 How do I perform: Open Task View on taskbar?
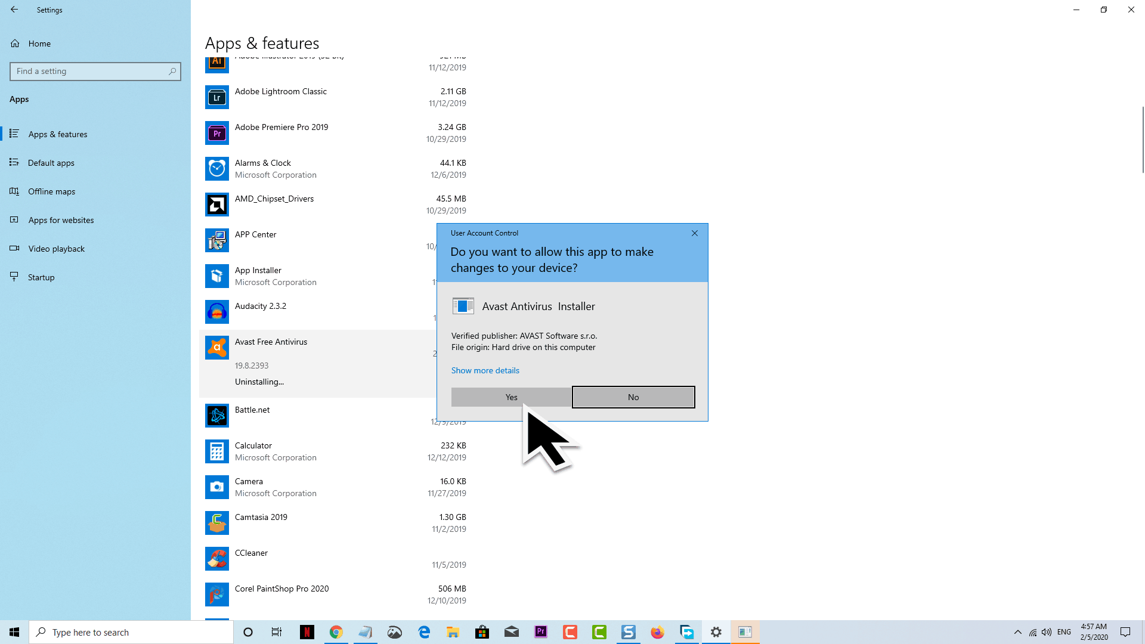(277, 632)
